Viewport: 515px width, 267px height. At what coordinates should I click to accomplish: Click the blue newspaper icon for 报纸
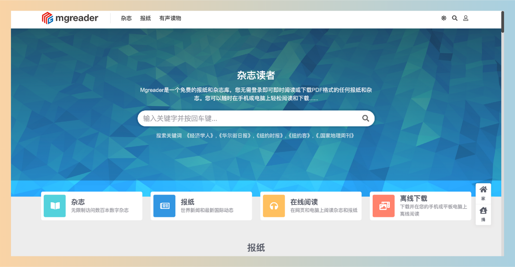point(164,206)
